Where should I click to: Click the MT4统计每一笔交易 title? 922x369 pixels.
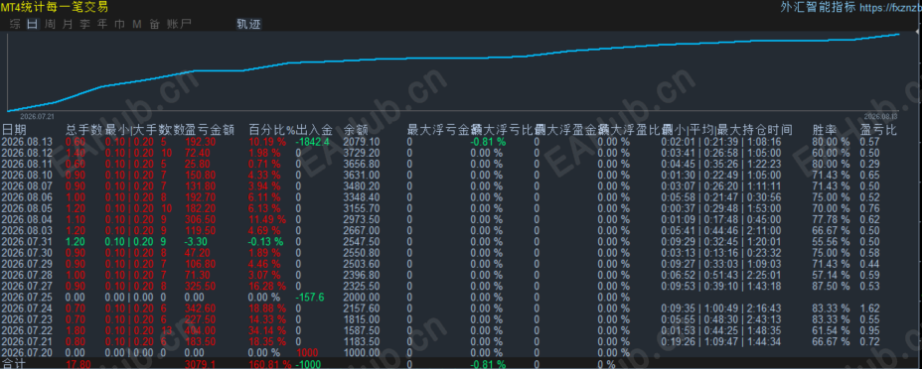(55, 8)
